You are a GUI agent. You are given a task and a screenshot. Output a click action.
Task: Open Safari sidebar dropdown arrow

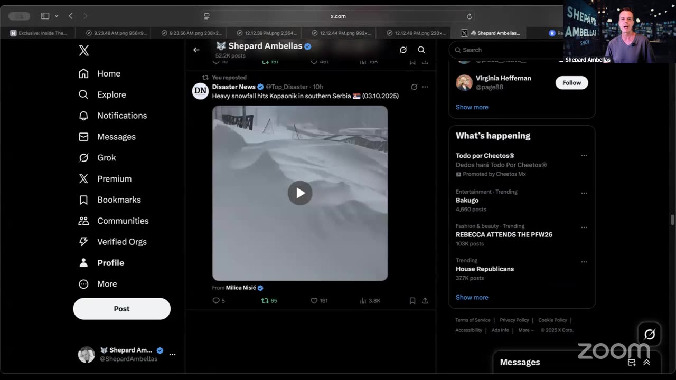56,16
